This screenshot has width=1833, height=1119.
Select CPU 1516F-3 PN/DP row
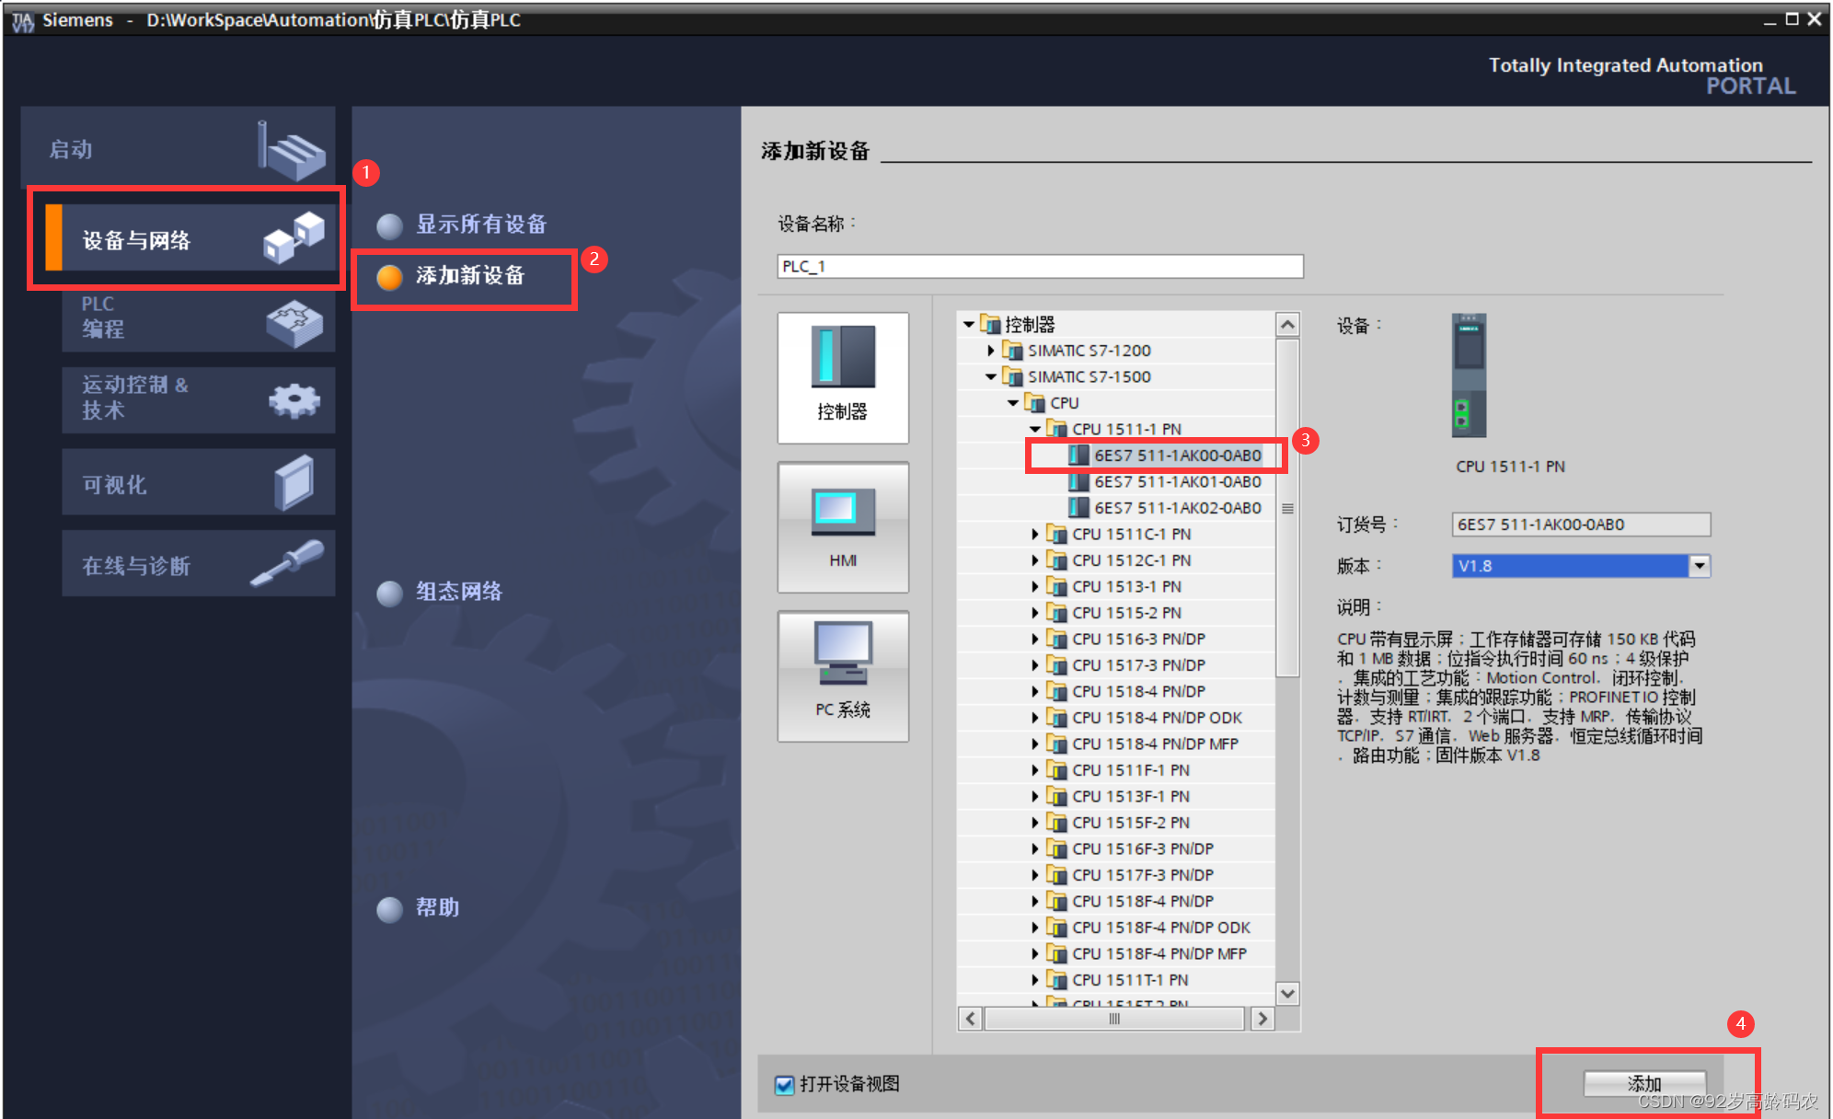[x=1115, y=848]
